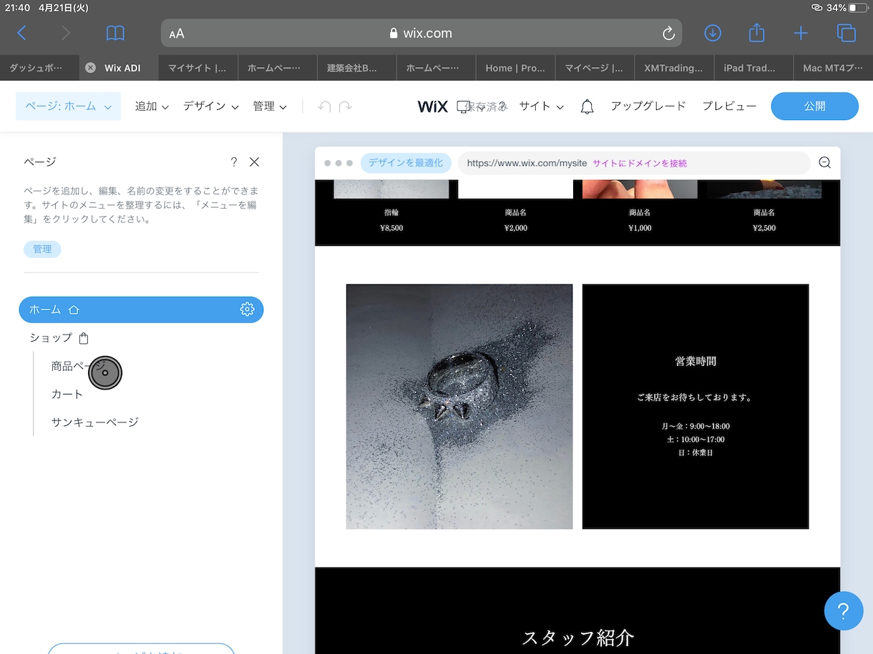This screenshot has height=654, width=873.
Task: Click the https://www.wix.com/mysite URL text
Action: coord(527,163)
